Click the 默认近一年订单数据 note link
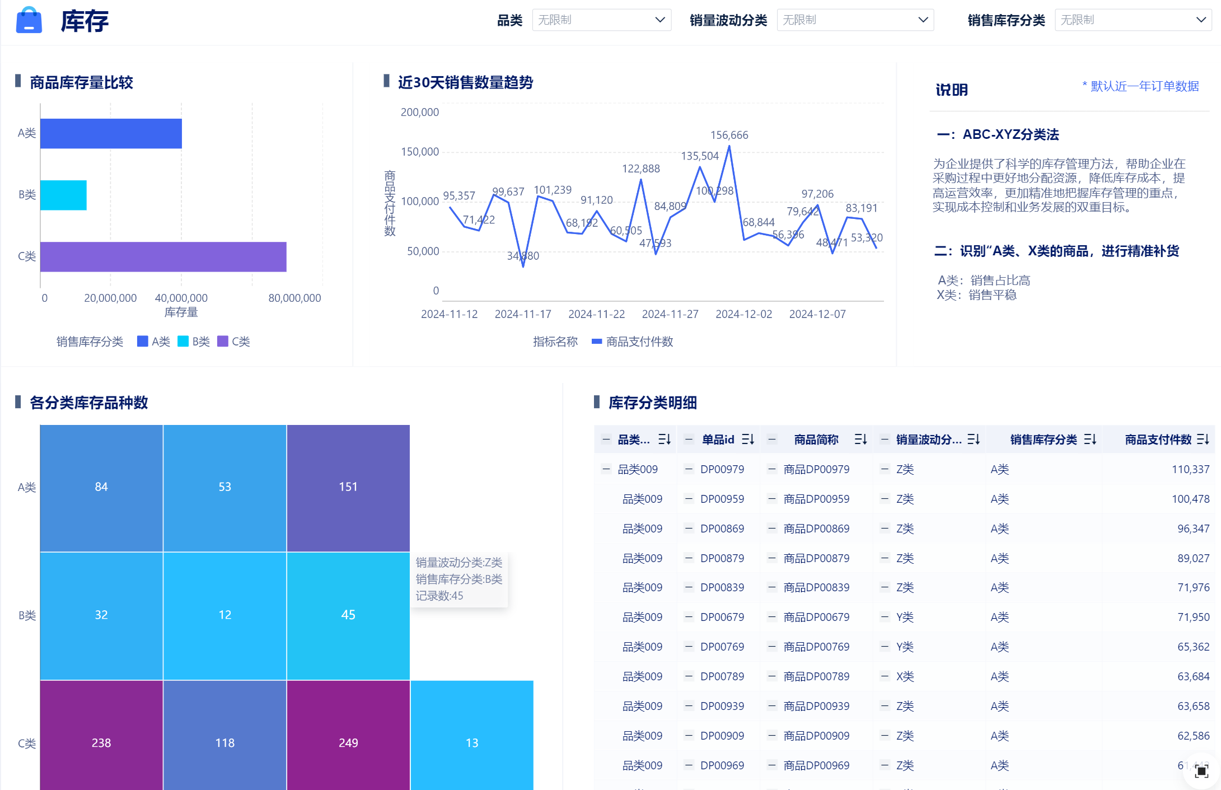1221x790 pixels. click(1144, 86)
